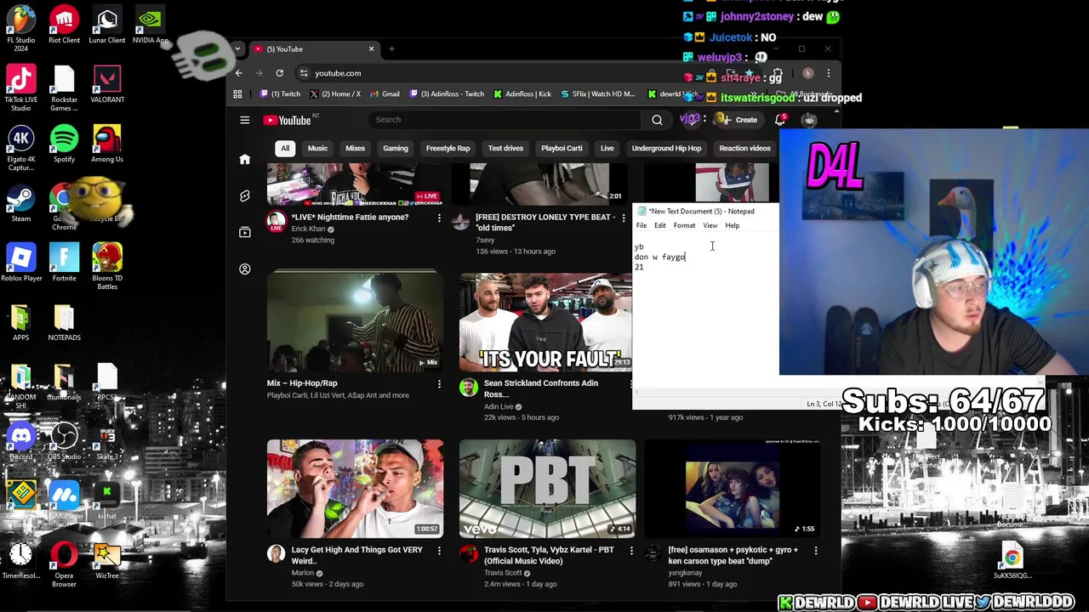Open the PBT video thumbnail
The image size is (1089, 612).
pyautogui.click(x=547, y=488)
